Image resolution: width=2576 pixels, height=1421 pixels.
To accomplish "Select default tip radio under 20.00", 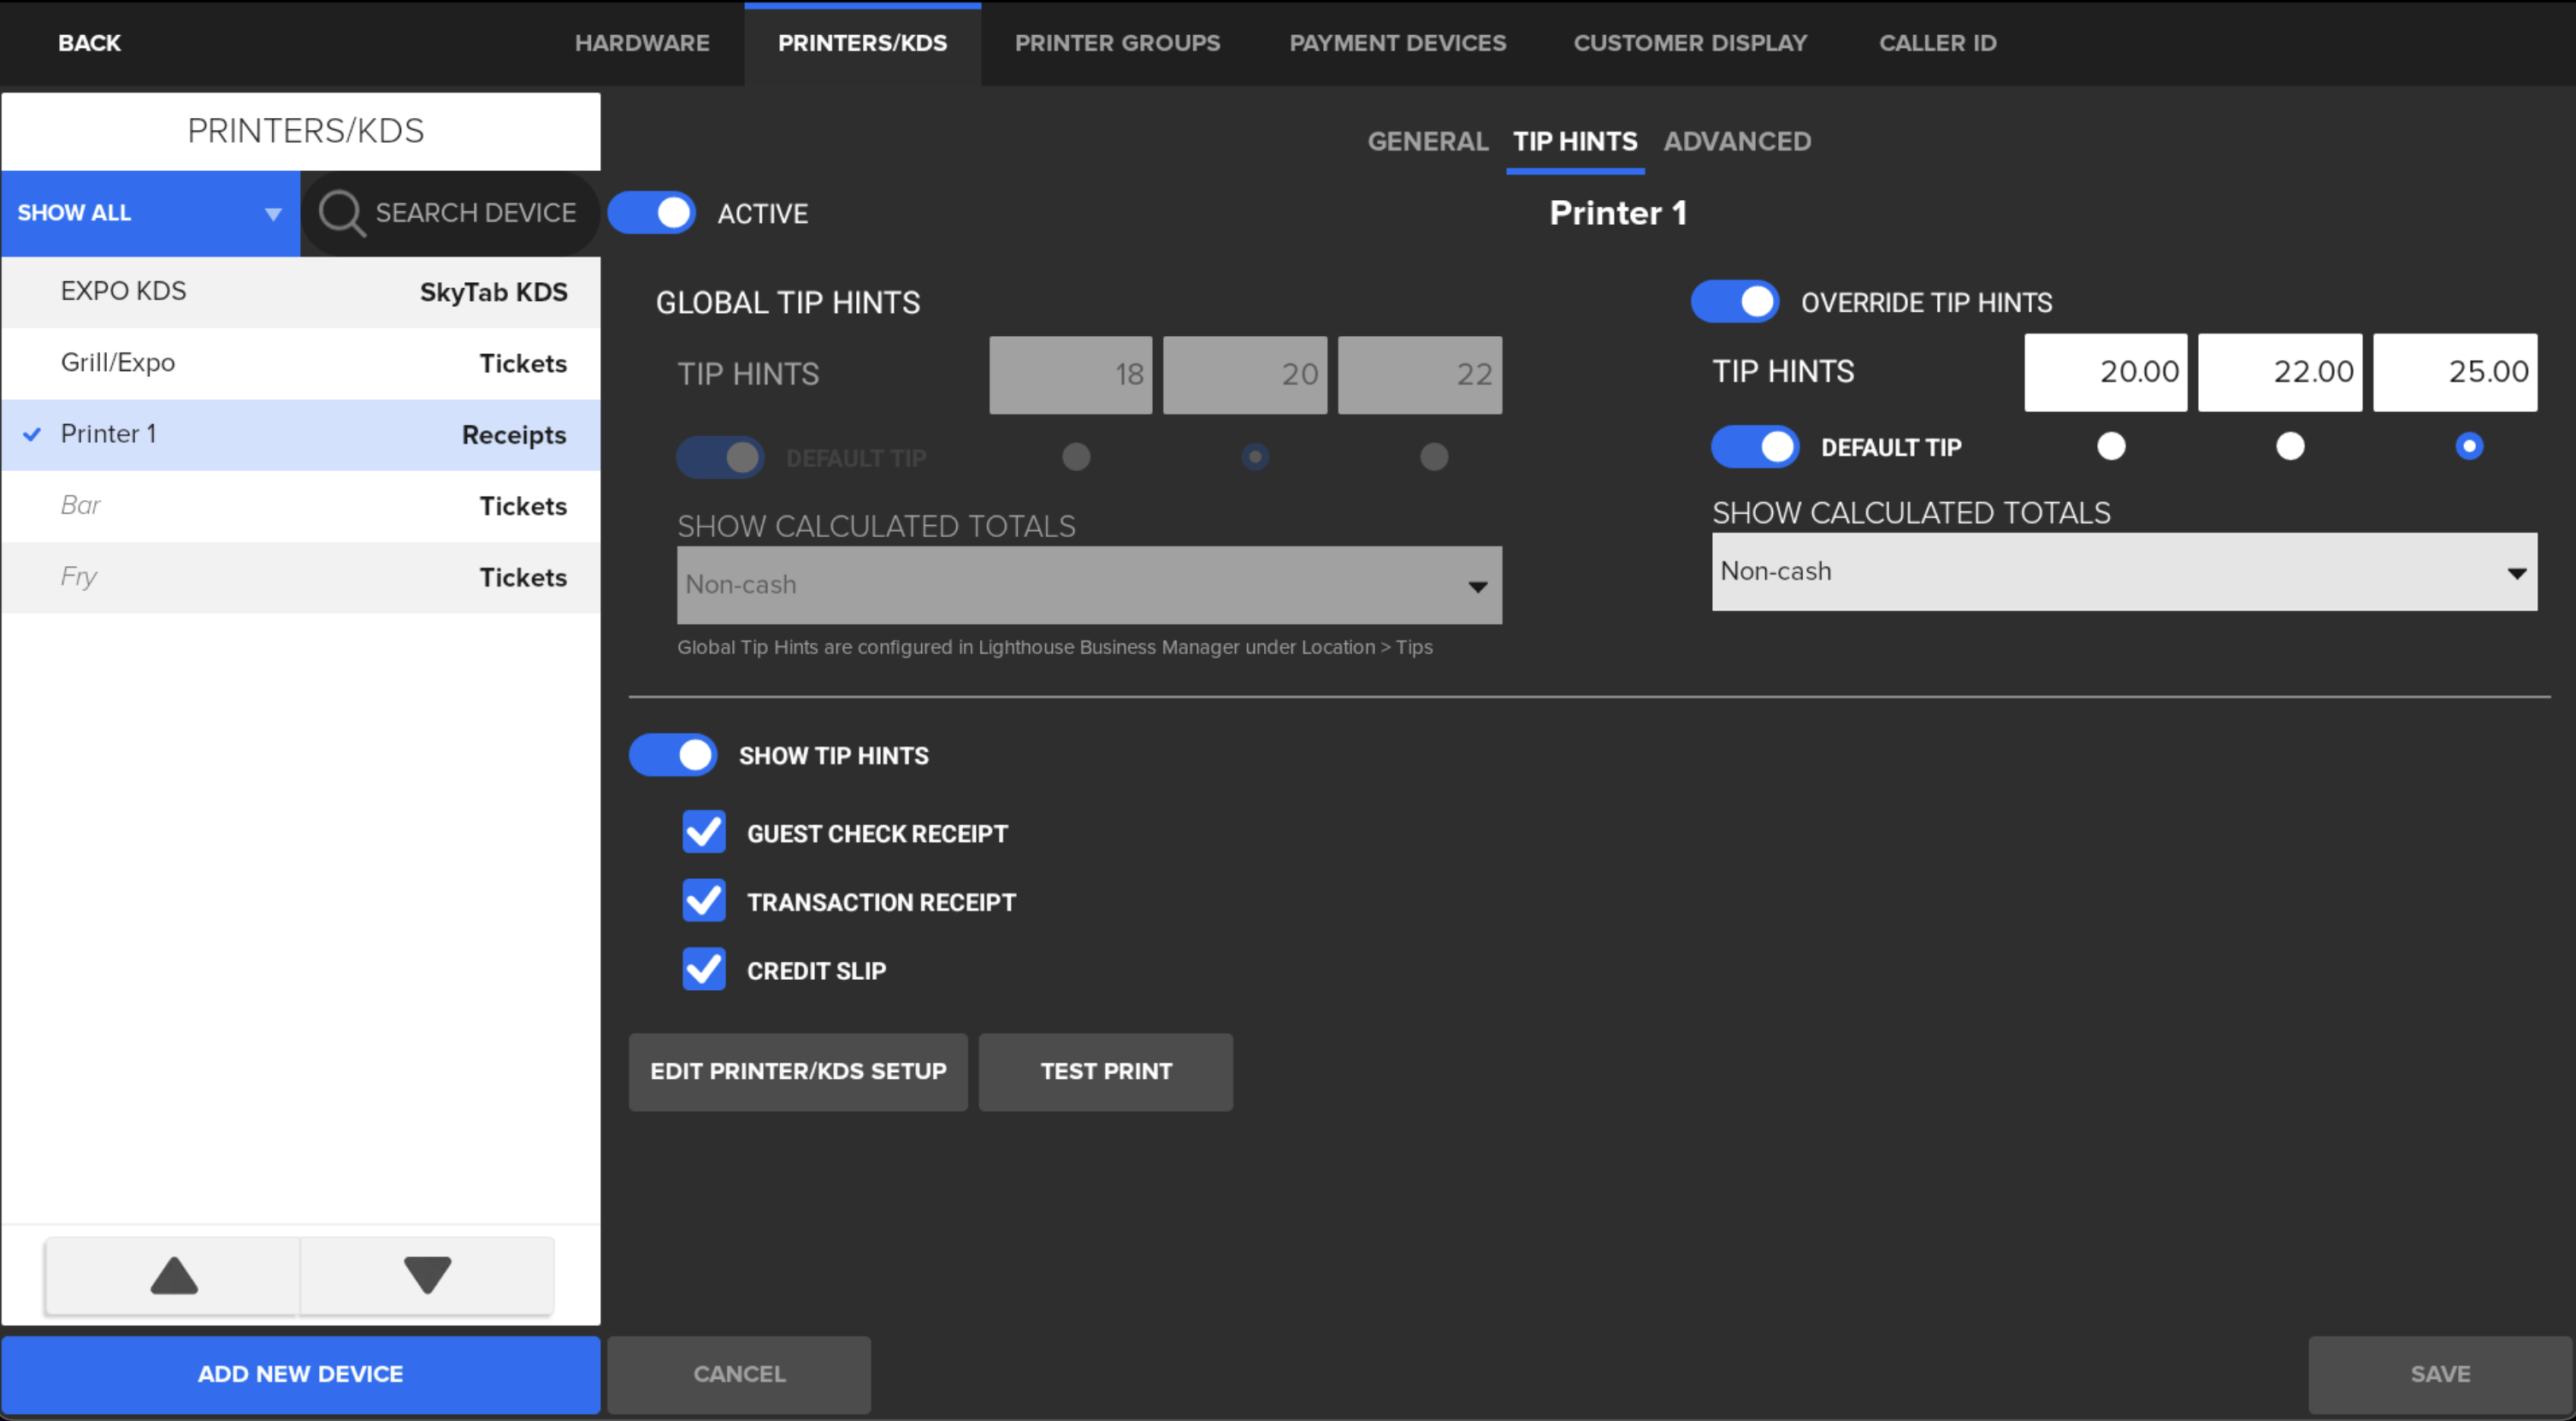I will click(2111, 446).
